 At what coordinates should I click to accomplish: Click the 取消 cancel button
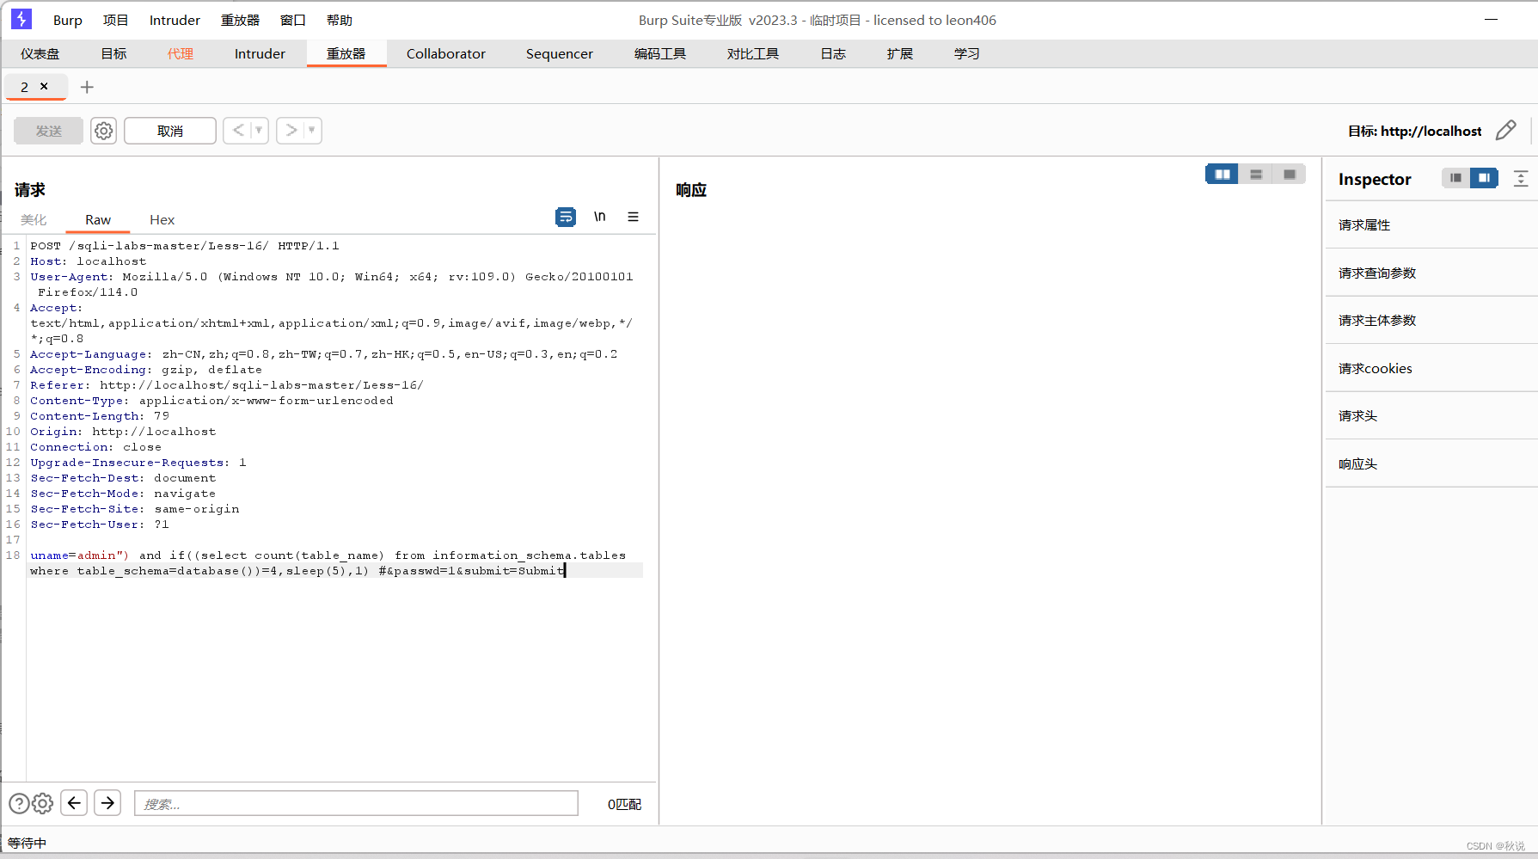(x=170, y=131)
